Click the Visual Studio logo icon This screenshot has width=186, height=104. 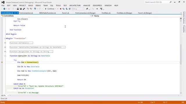click(x=3, y=2)
